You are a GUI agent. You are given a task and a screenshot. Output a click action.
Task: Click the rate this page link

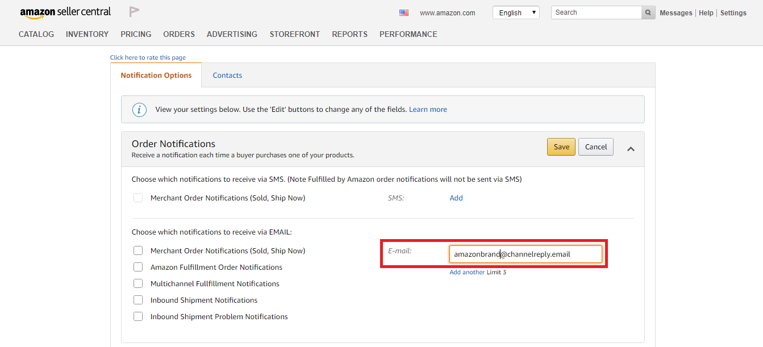point(148,57)
